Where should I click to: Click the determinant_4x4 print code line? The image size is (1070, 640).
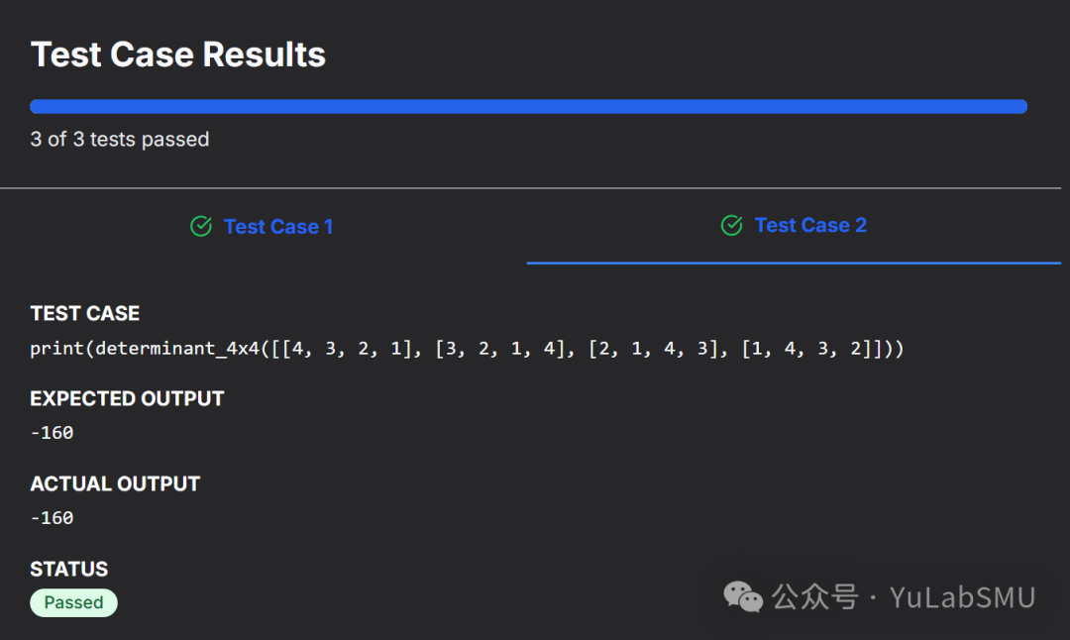click(x=467, y=349)
